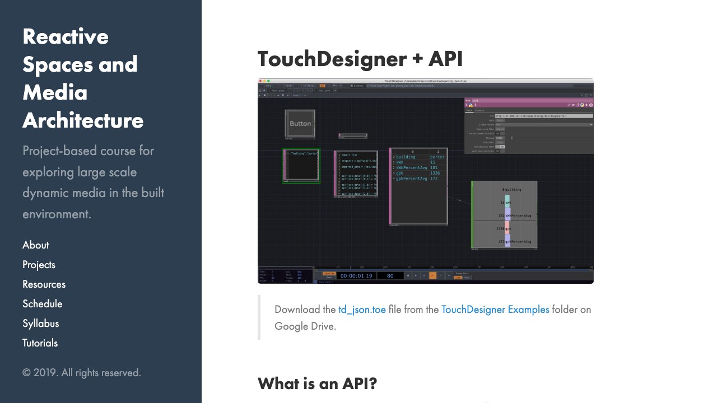The height and width of the screenshot is (403, 717).
Task: View the Syllabus page
Action: 40,324
